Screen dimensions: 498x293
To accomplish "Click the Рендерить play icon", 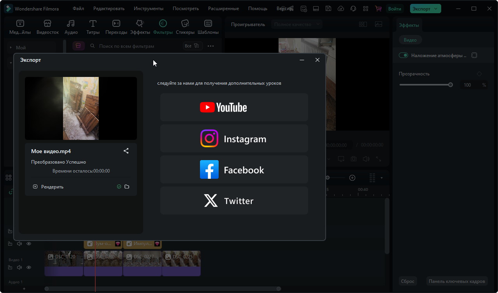I will [35, 187].
